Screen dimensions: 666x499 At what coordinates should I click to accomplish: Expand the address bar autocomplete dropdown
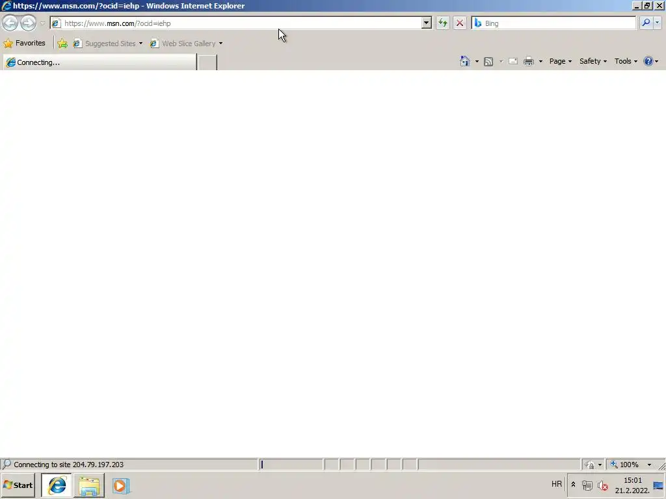tap(427, 23)
